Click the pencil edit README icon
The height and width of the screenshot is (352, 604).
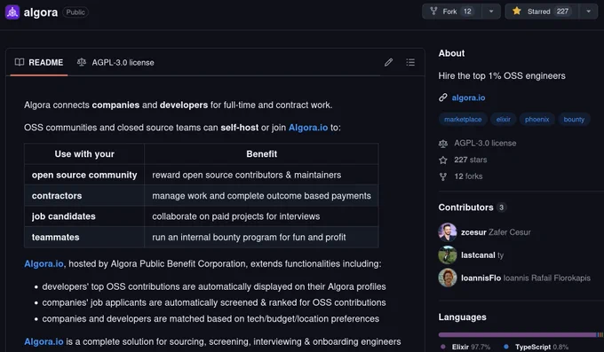coord(388,62)
